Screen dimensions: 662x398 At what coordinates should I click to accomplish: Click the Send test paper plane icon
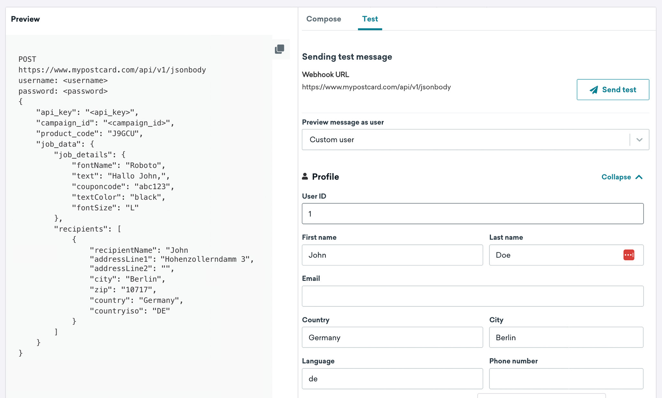pos(593,89)
